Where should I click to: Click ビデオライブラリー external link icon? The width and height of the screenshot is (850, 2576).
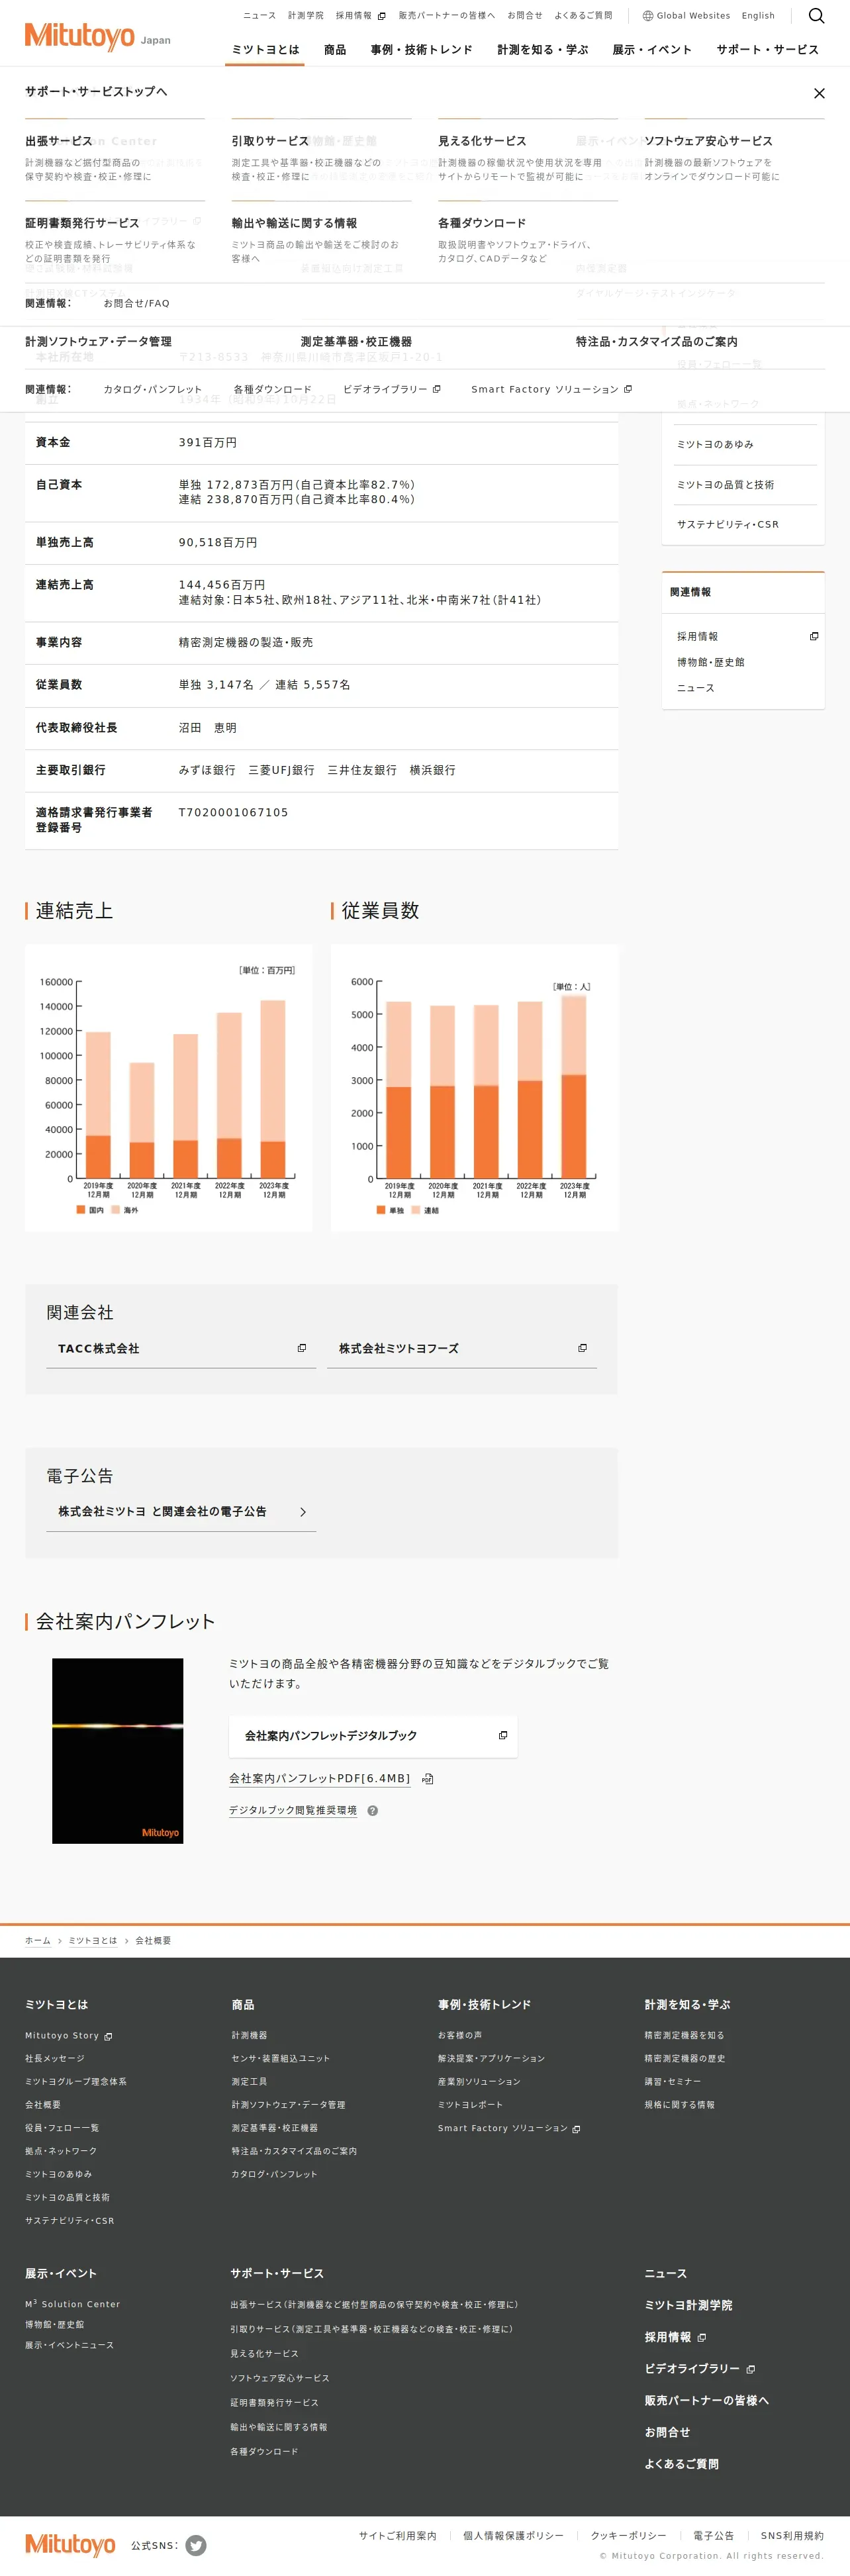coord(436,389)
